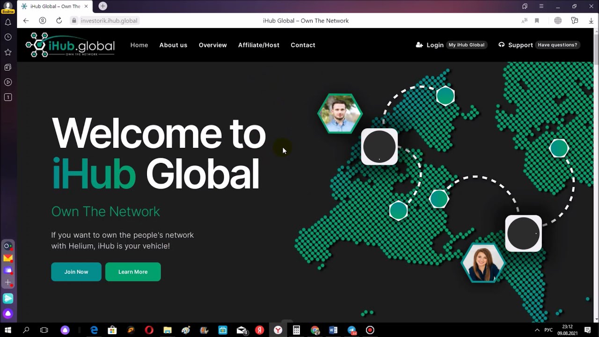The width and height of the screenshot is (599, 337).
Task: Open the Support link
Action: click(516, 45)
